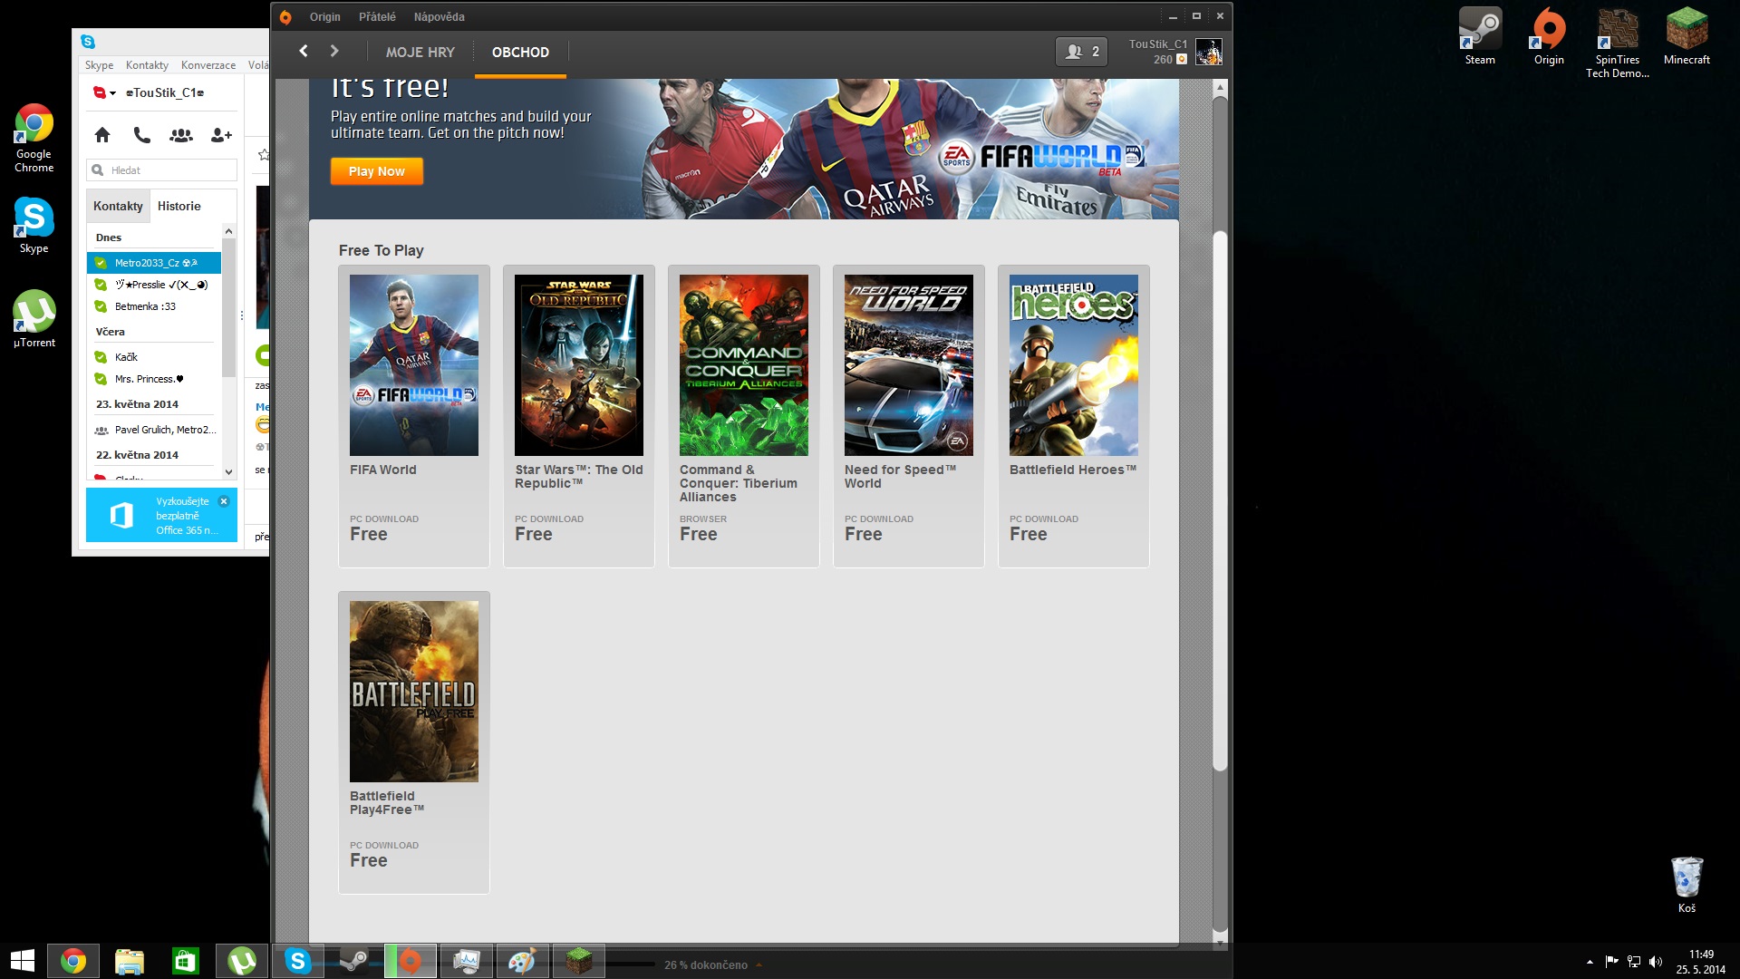Open the Přátelé menu in Origin
Image resolution: width=1740 pixels, height=979 pixels.
click(377, 16)
